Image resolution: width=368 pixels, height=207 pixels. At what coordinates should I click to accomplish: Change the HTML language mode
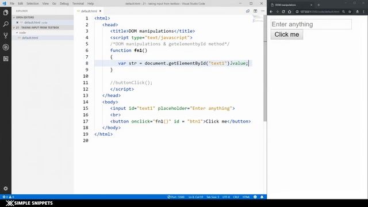point(246,197)
